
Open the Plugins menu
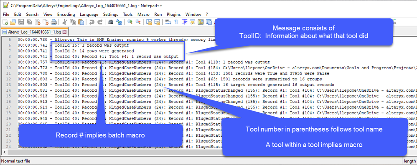pos(174,14)
